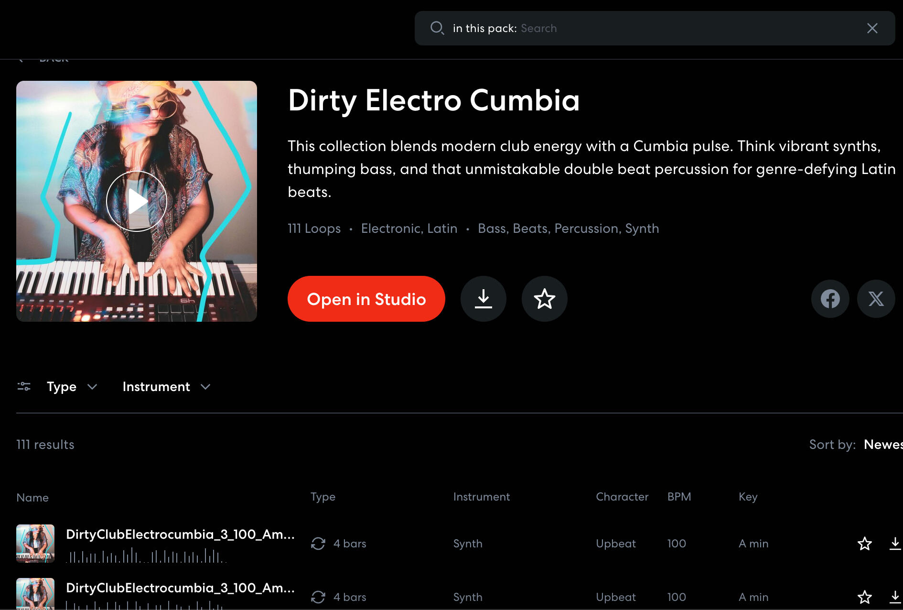Favorite the second loop in list
903x610 pixels.
click(x=864, y=597)
